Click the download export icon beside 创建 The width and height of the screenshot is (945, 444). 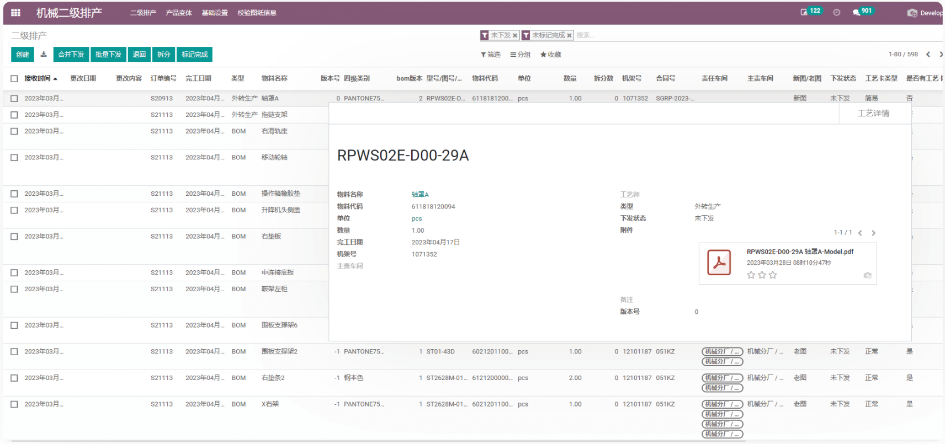click(44, 54)
